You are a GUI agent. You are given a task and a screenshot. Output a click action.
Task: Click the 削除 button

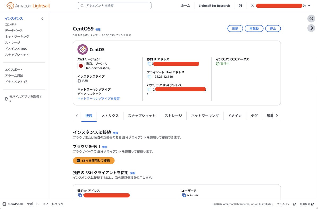[x=235, y=28]
